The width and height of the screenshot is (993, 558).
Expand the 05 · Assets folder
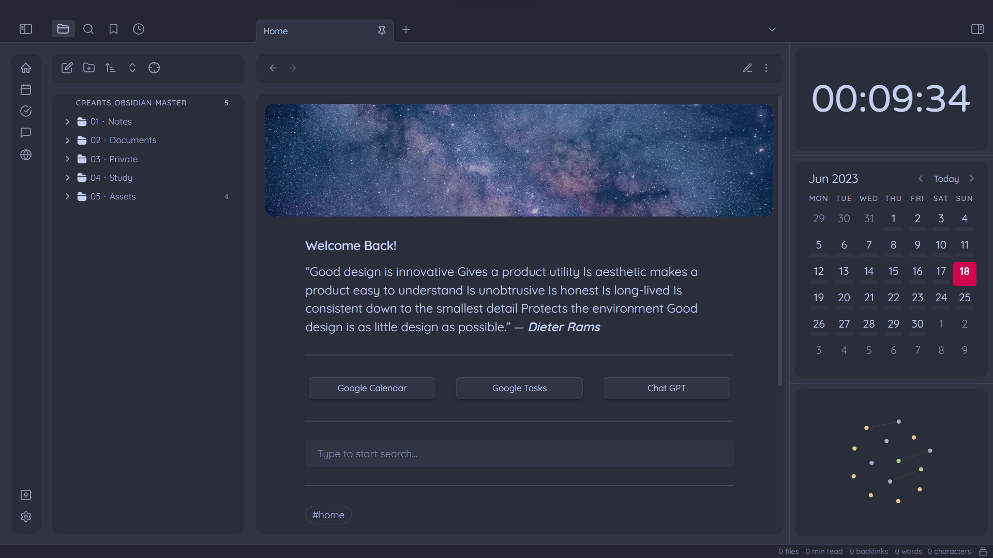pyautogui.click(x=67, y=196)
